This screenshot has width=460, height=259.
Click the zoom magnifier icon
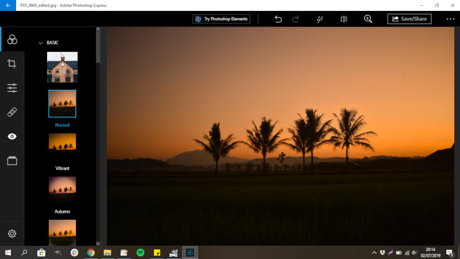point(368,19)
